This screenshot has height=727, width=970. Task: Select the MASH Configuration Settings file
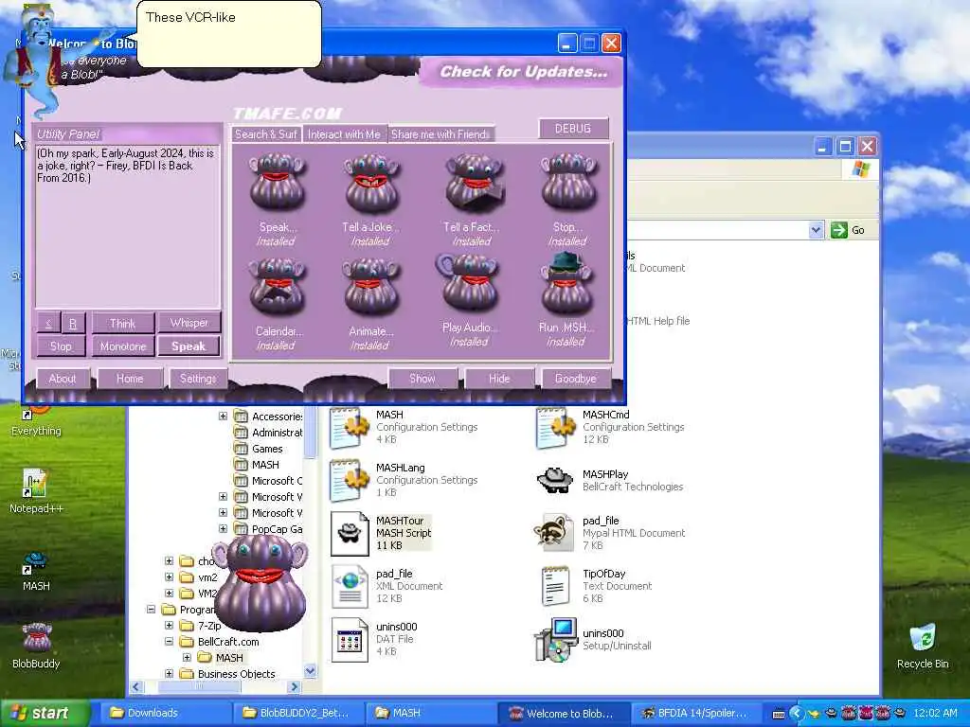coord(404,427)
